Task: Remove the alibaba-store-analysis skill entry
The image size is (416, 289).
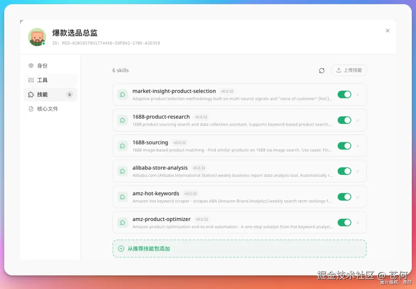Action: tap(357, 171)
